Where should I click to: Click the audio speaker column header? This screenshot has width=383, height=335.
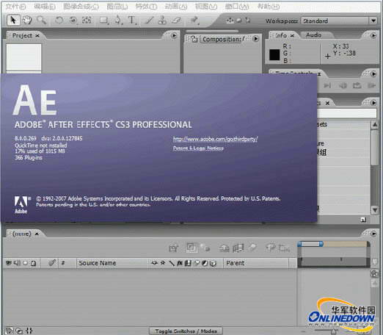click(17, 263)
